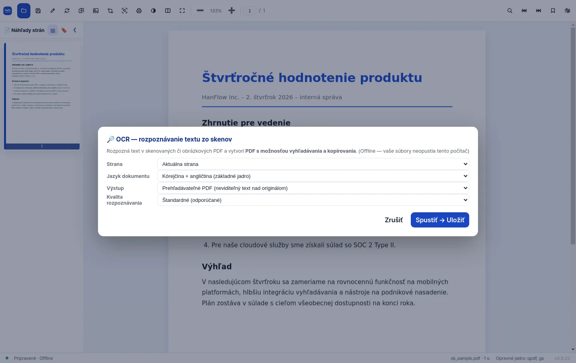Click the Spustiť → Uložiť button

(x=440, y=220)
